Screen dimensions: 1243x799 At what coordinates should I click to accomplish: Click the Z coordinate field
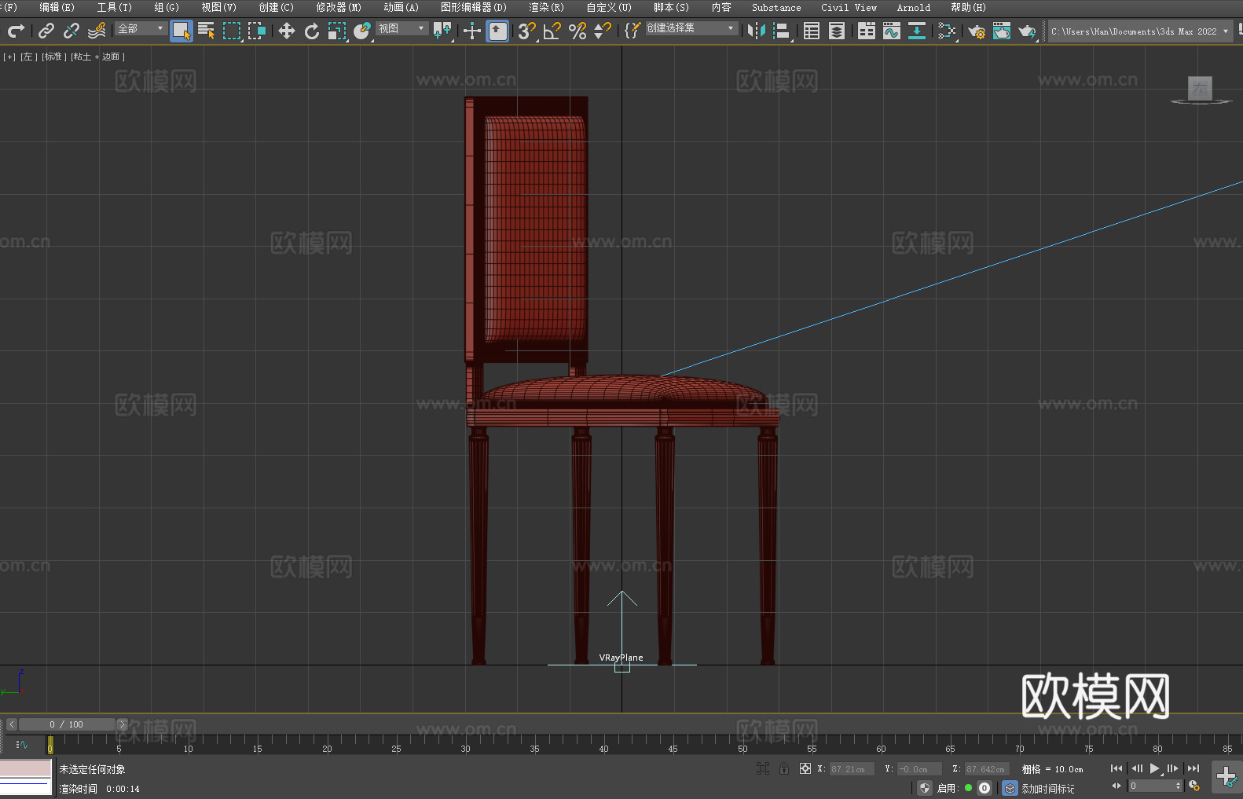tap(987, 769)
